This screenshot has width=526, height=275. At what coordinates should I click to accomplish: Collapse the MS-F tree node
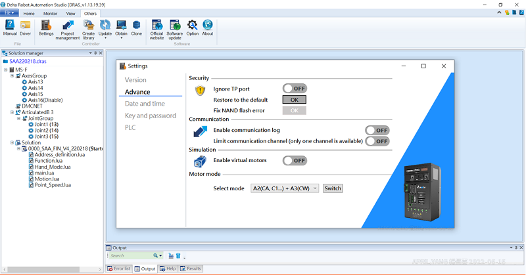click(x=6, y=70)
